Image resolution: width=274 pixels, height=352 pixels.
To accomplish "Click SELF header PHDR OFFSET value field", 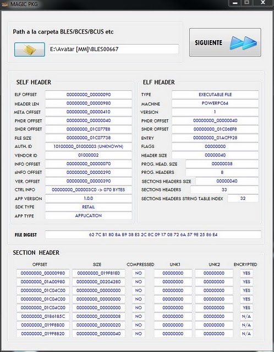I will [89, 120].
